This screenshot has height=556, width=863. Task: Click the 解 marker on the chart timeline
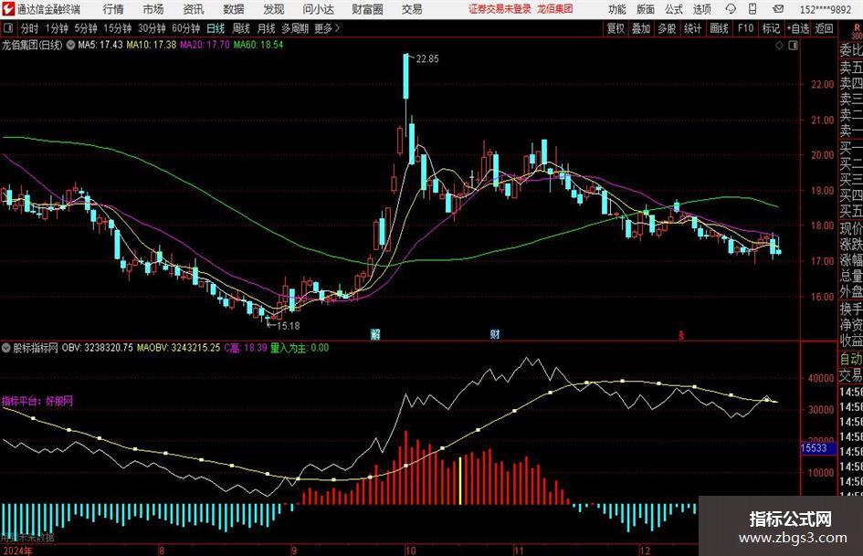375,334
